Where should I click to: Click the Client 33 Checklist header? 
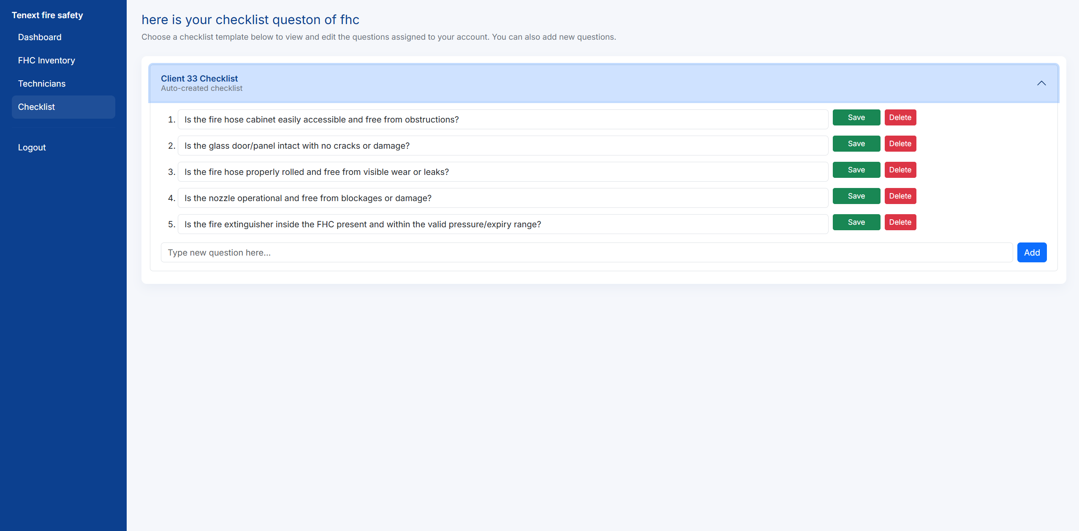coord(199,79)
